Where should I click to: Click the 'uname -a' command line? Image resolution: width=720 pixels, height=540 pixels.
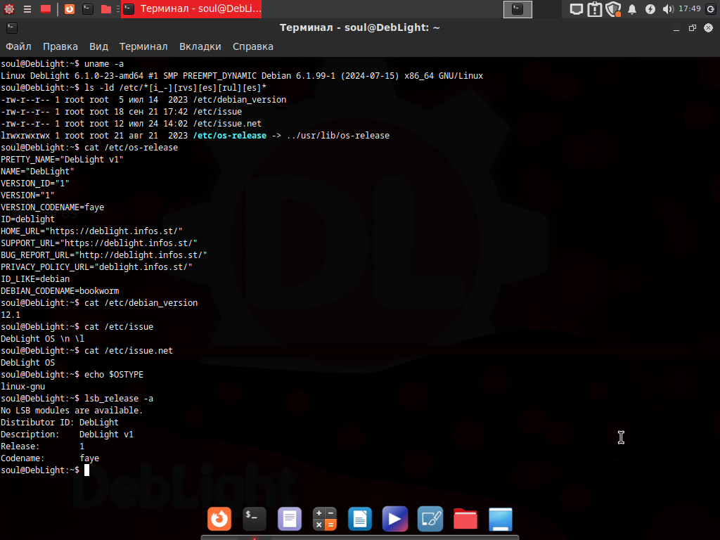point(63,64)
